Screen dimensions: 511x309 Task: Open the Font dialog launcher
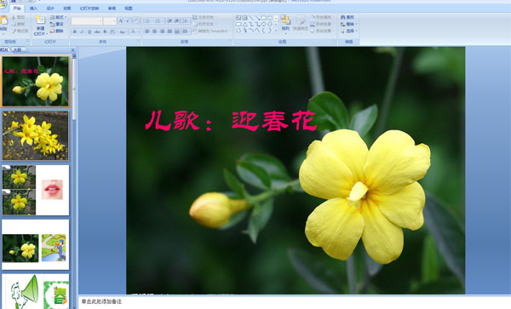(139, 41)
